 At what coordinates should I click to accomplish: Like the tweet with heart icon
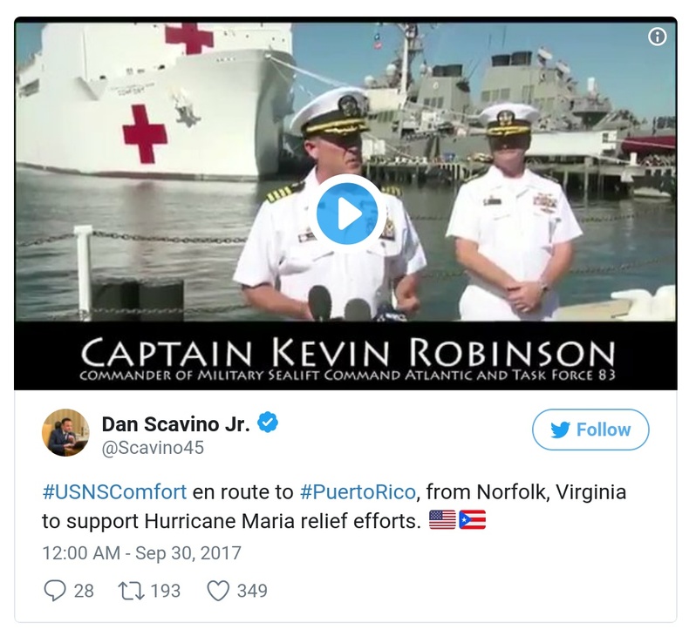pyautogui.click(x=218, y=591)
